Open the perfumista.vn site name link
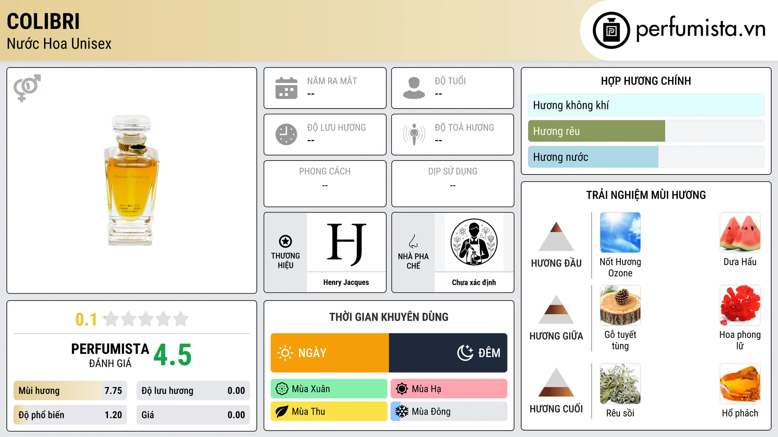 pos(701,29)
